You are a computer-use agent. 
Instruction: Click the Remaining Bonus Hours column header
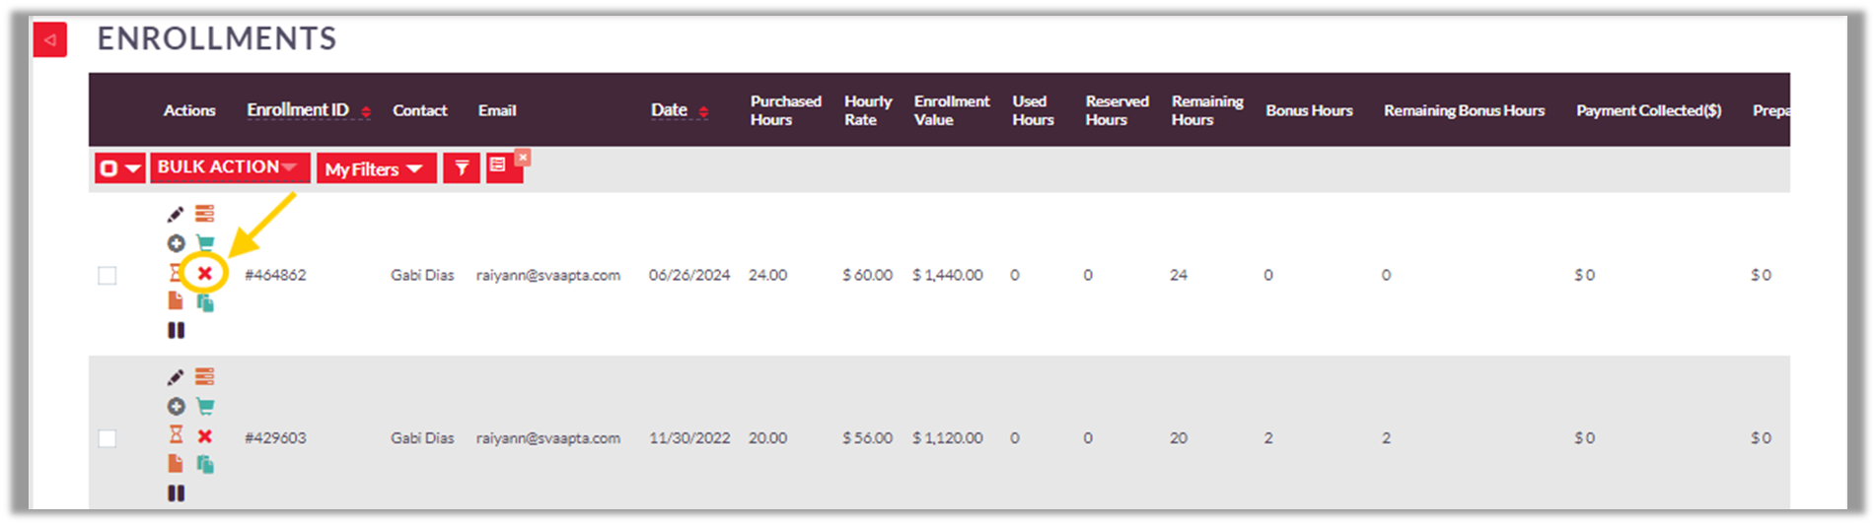[x=1464, y=110]
